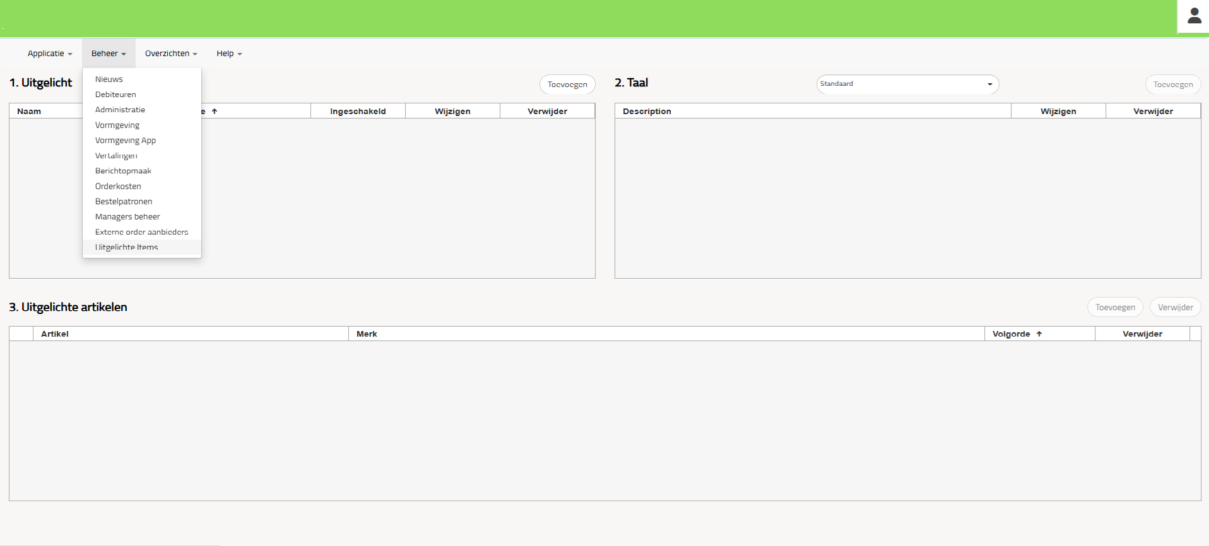Go to Vertalingen menu item
Image resolution: width=1209 pixels, height=546 pixels.
point(116,156)
